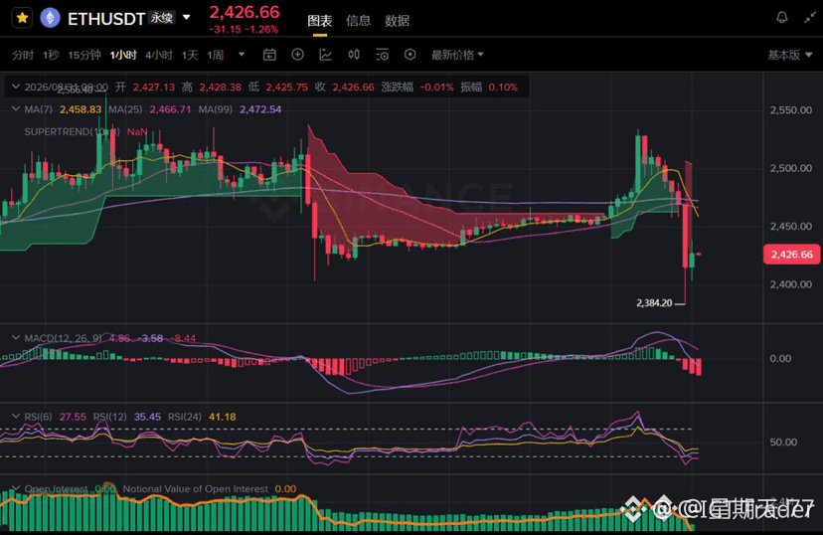This screenshot has height=535, width=823.
Task: Click the 2,500.00 price axis label
Action: 791,168
